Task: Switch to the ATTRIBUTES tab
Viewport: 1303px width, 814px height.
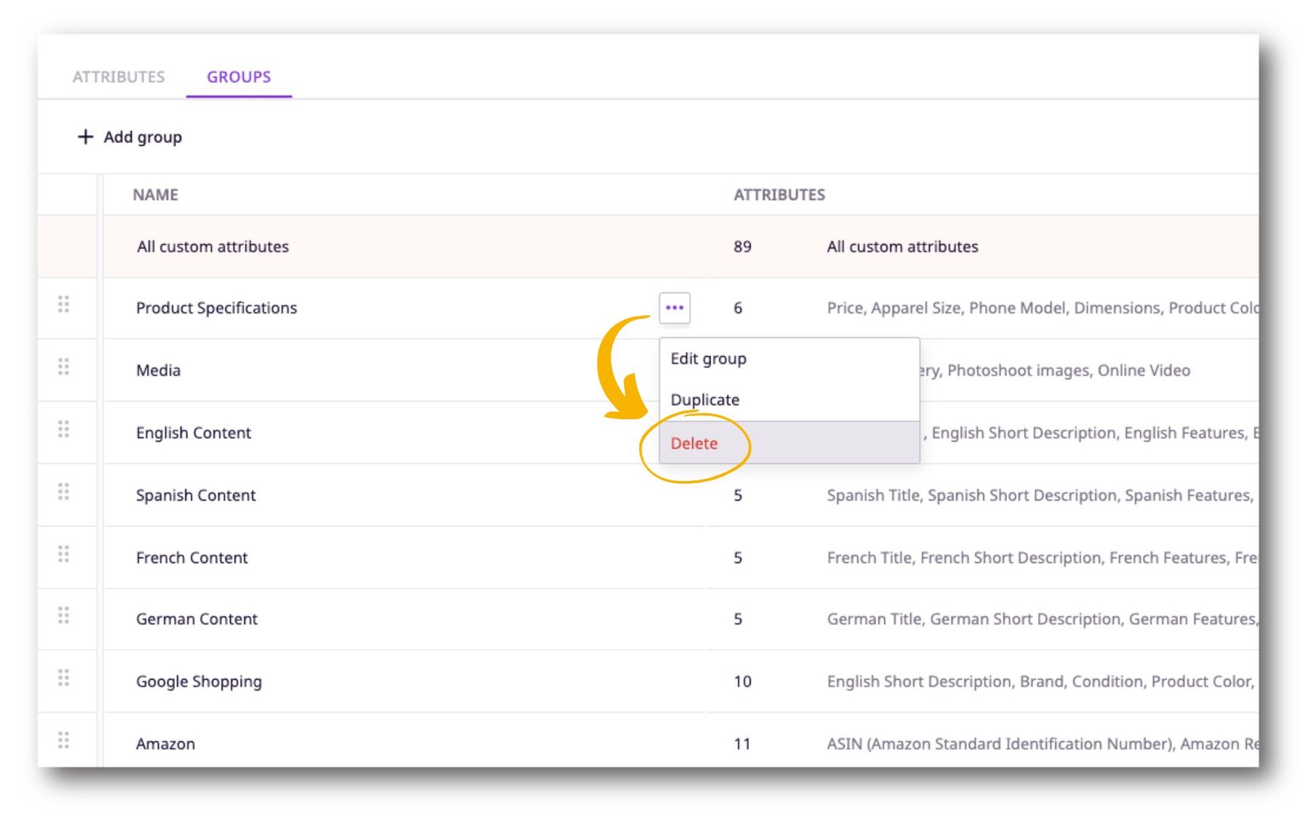Action: [119, 76]
